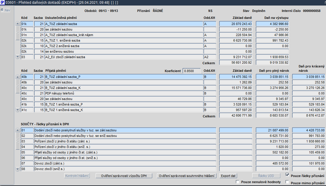Click the down arrow in Přijatá plnění list
This screenshot has width=326, height=186.
click(x=18, y=110)
